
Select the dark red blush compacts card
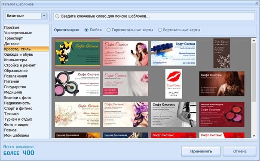222,114
